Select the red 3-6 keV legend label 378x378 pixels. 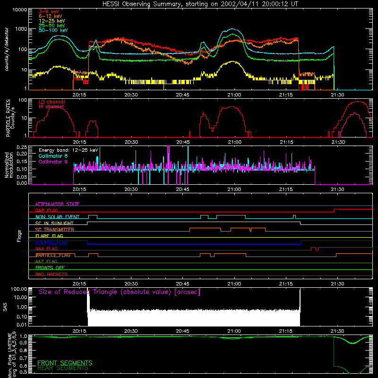tap(49, 11)
